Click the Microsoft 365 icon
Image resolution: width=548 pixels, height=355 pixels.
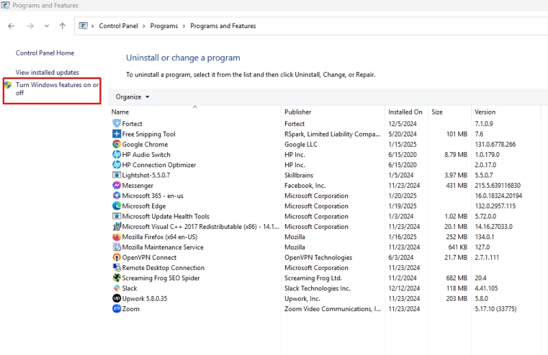116,195
